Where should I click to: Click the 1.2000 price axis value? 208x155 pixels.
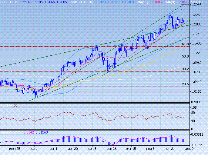point(197,25)
